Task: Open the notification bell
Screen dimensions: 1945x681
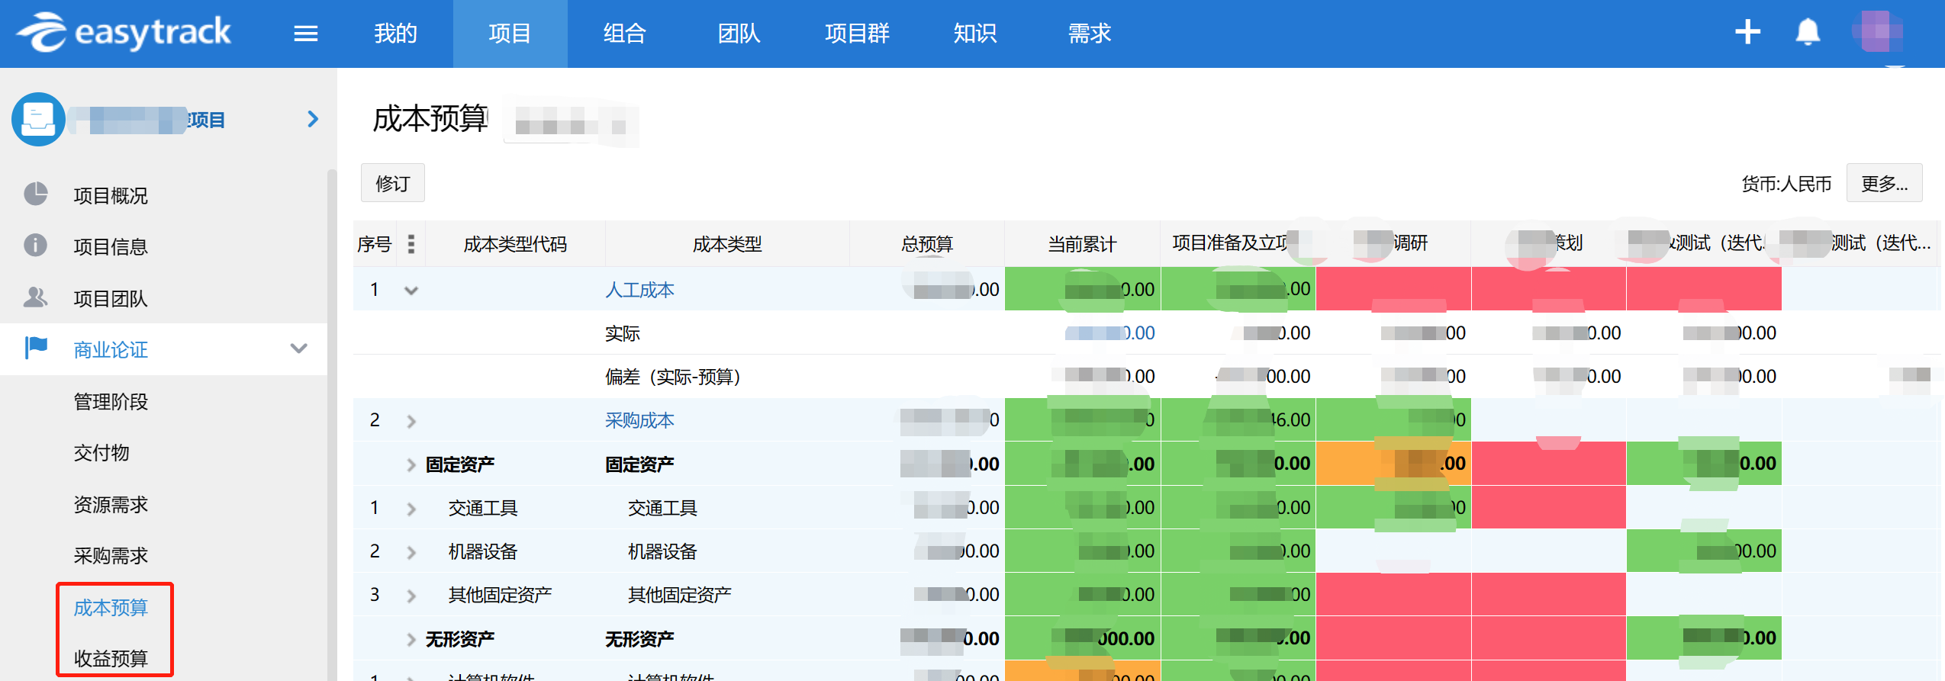Action: [1807, 32]
